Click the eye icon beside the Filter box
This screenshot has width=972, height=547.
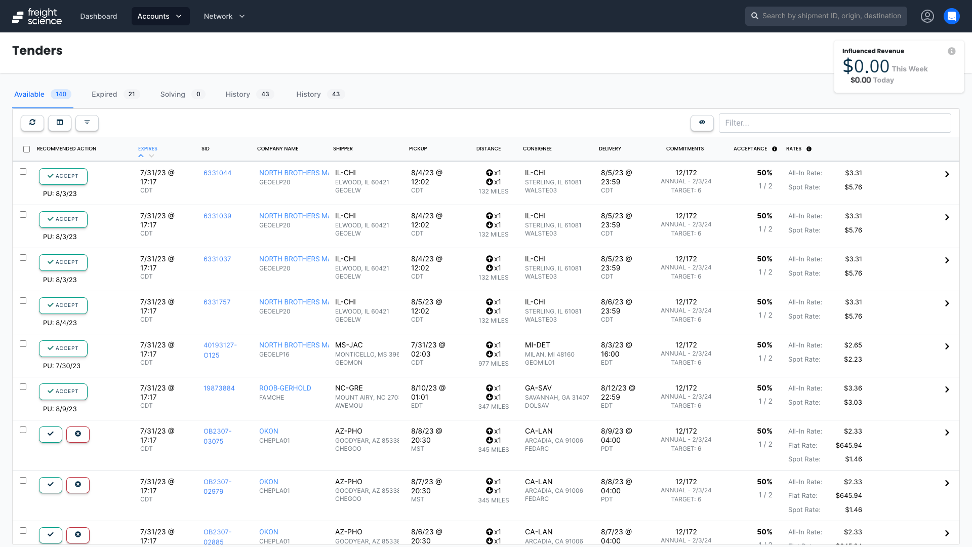click(702, 123)
